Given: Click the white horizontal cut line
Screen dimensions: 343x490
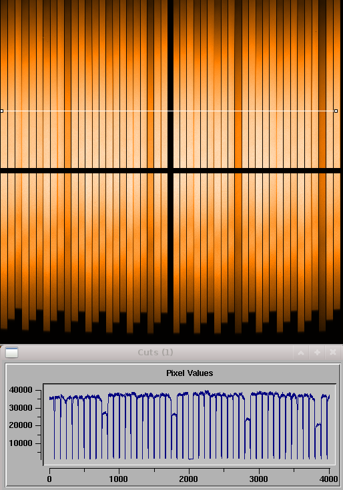Looking at the screenshot, I should (x=169, y=111).
